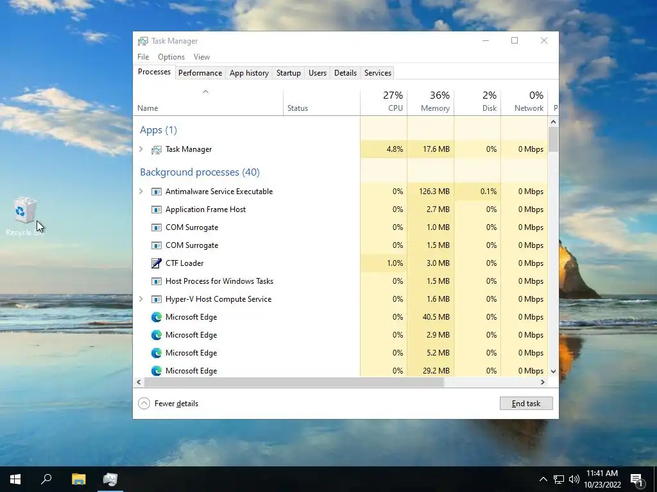Sort by the Network column header
The height and width of the screenshot is (492, 657).
tap(524, 102)
